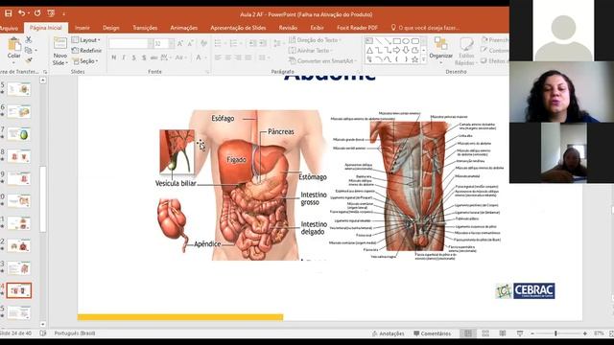Viewport: 614px width, 345px height.
Task: Switch to Slide Sorter view icon
Action: pyautogui.click(x=485, y=333)
